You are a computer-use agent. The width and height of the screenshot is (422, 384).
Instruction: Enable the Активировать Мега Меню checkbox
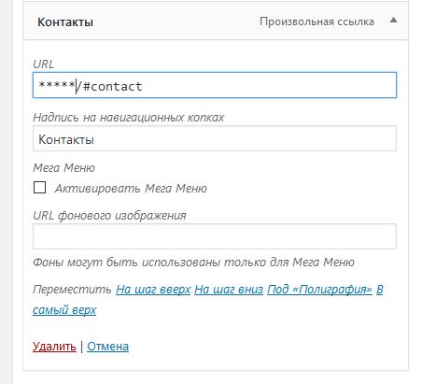[x=39, y=188]
